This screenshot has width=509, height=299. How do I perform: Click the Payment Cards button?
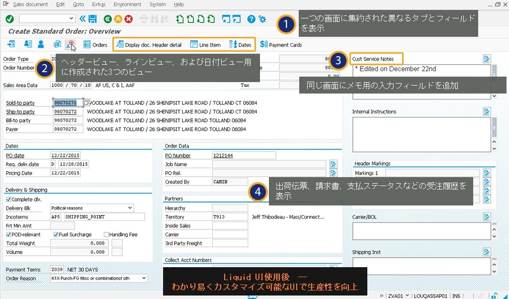coord(281,45)
